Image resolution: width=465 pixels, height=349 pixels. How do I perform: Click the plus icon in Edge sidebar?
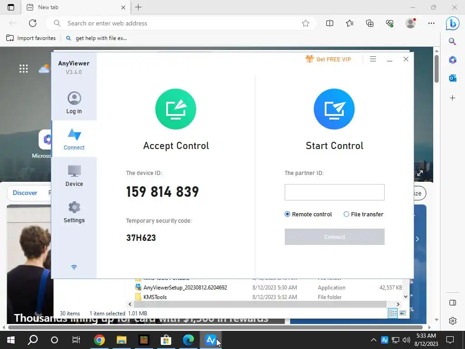coord(452,98)
